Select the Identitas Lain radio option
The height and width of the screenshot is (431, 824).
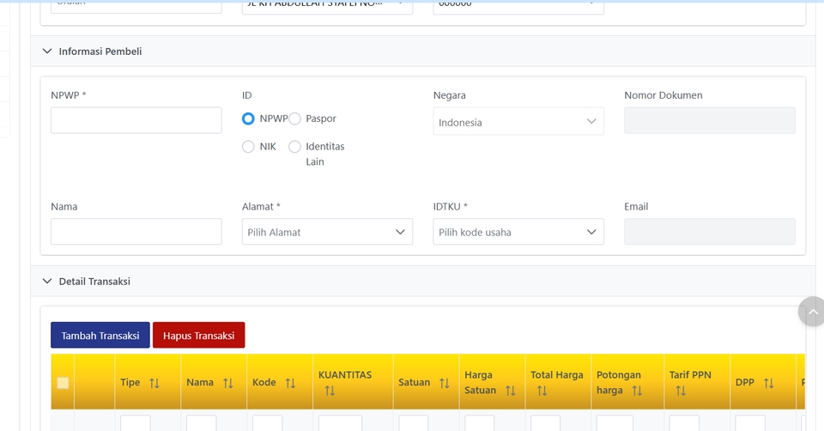click(x=294, y=147)
